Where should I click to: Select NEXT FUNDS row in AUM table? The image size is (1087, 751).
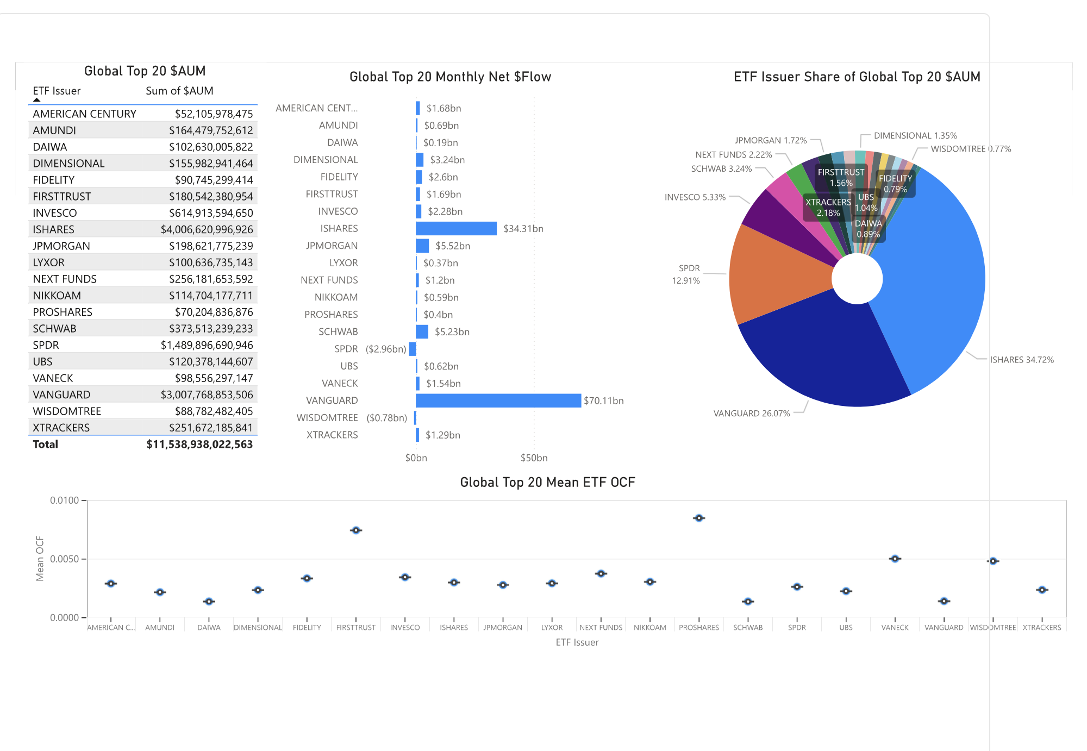tap(143, 279)
